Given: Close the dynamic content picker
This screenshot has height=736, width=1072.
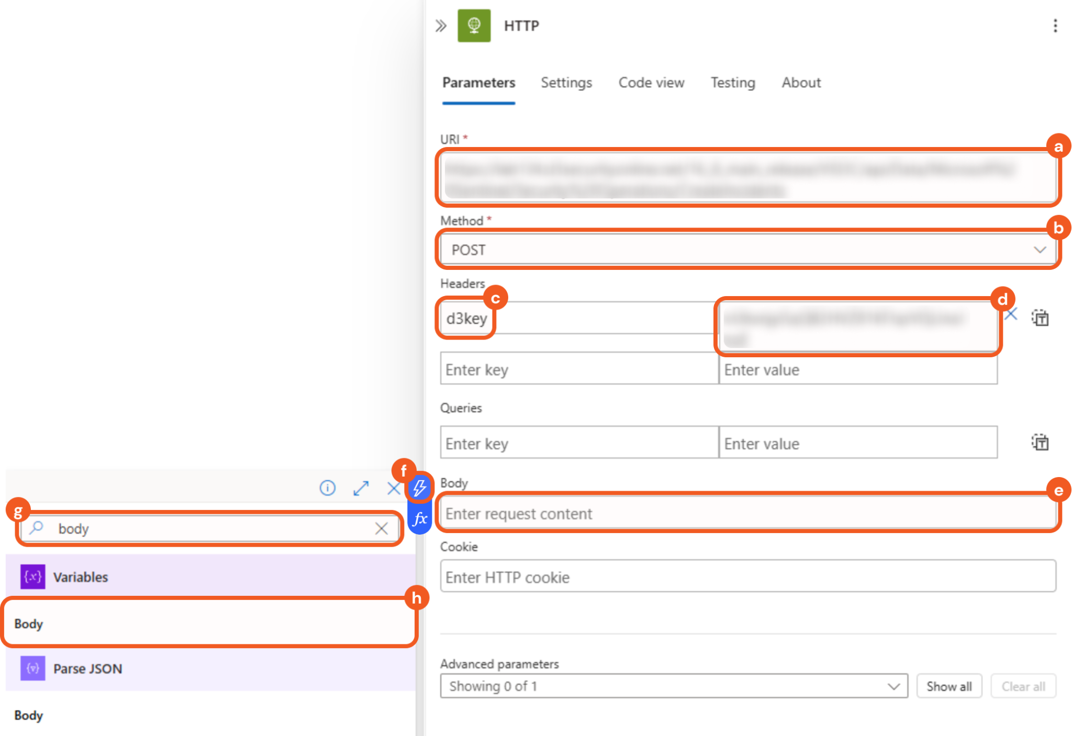Looking at the screenshot, I should click(393, 488).
